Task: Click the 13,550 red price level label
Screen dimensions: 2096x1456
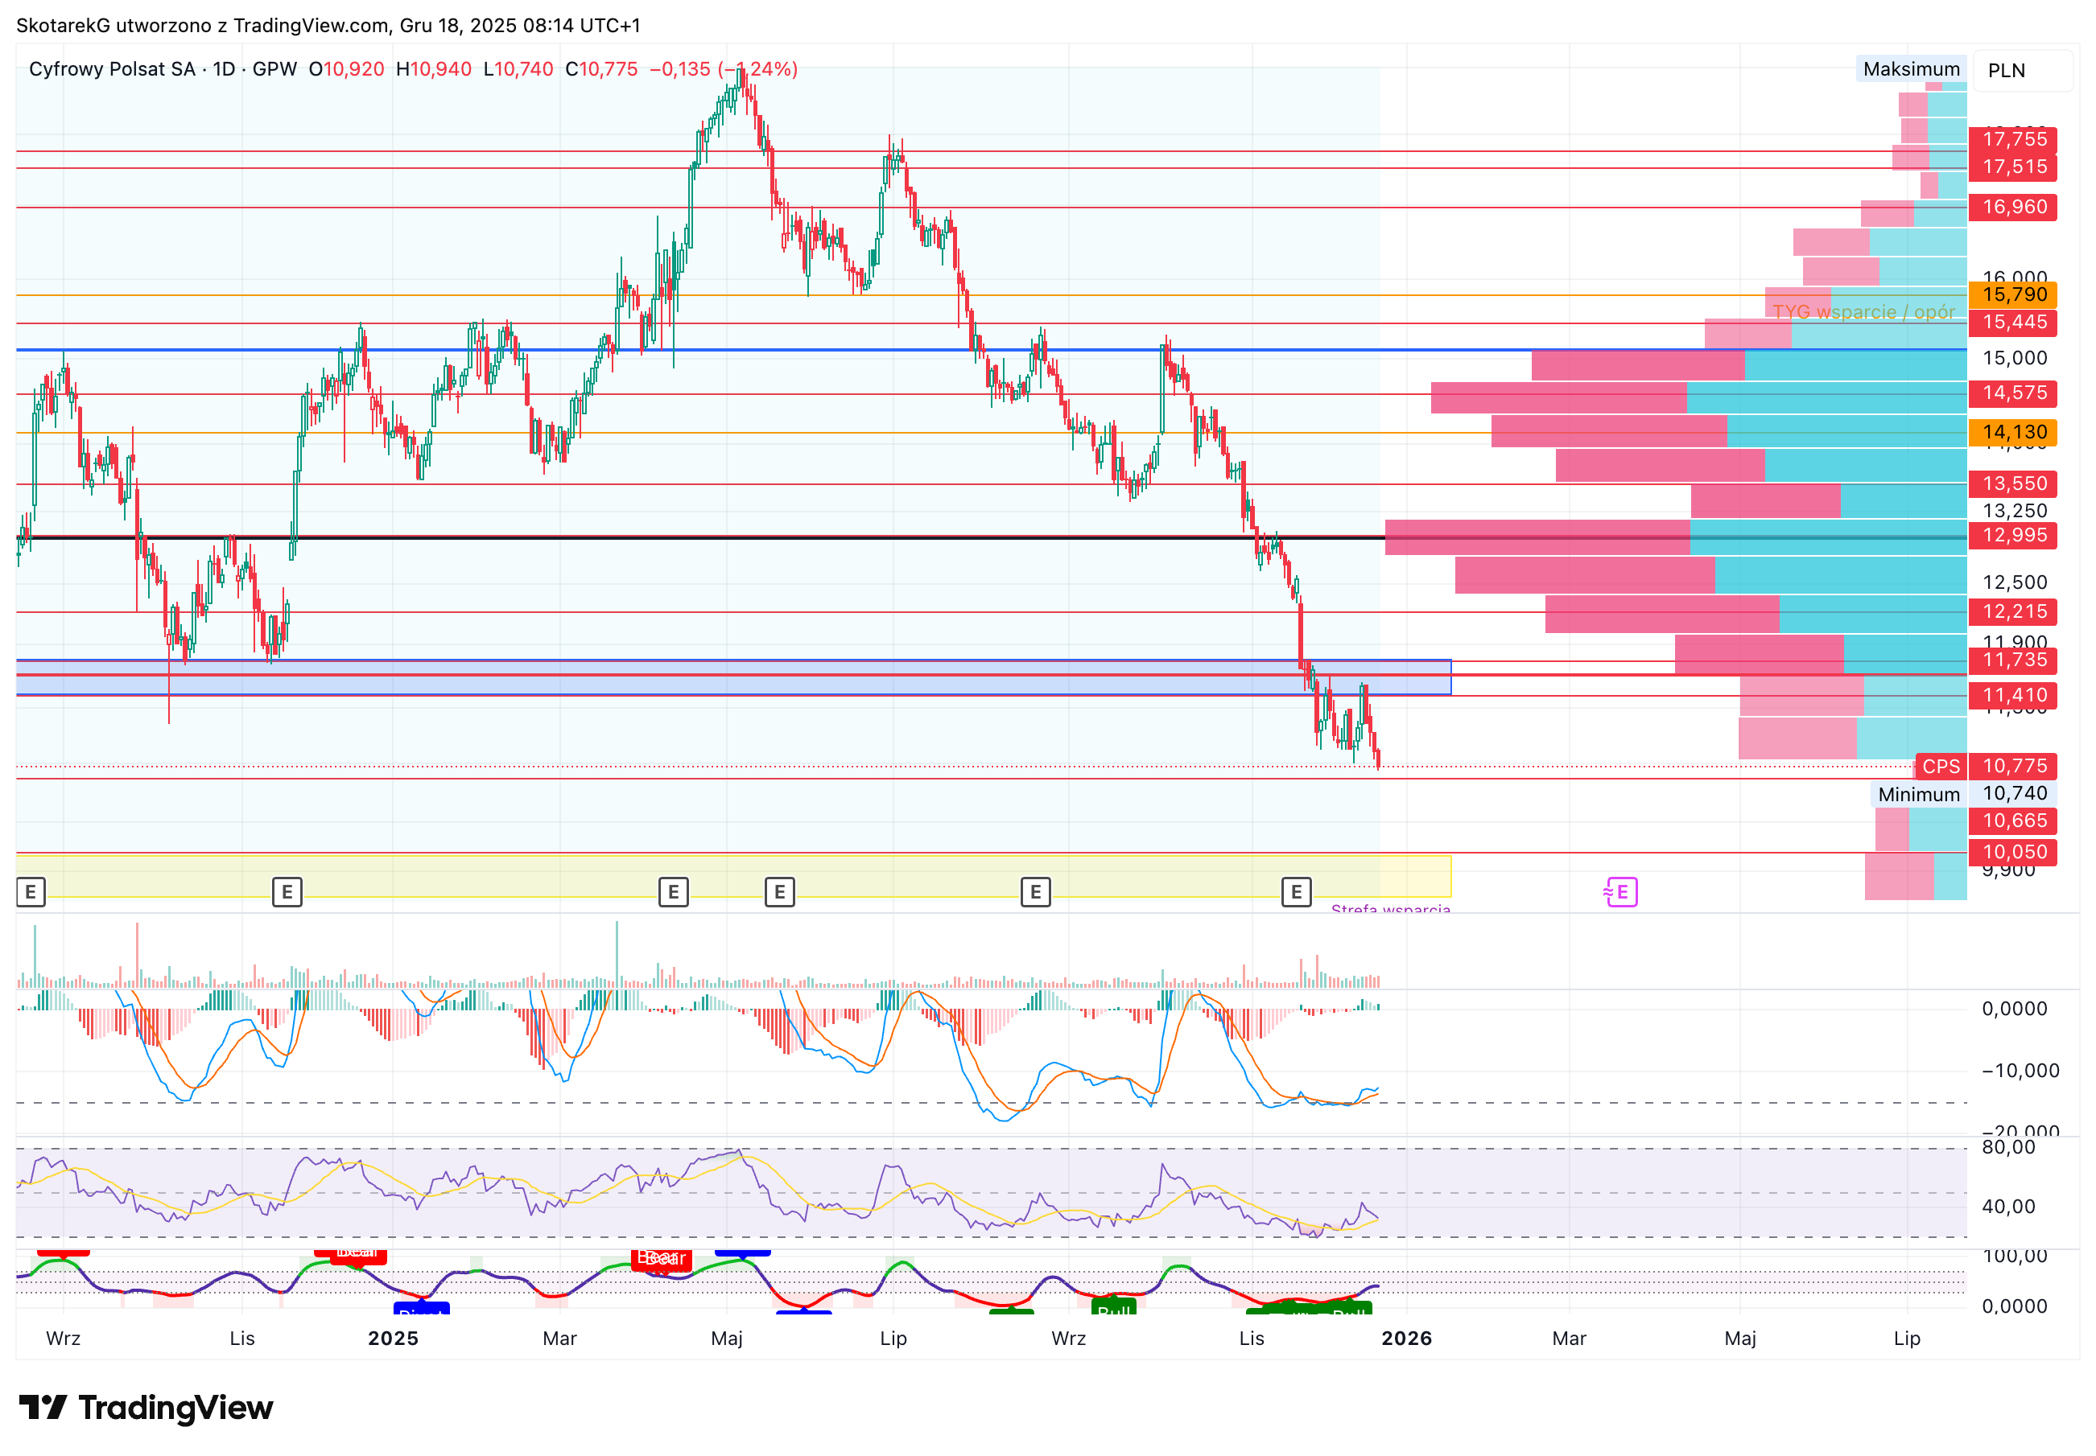Action: [x=2014, y=483]
